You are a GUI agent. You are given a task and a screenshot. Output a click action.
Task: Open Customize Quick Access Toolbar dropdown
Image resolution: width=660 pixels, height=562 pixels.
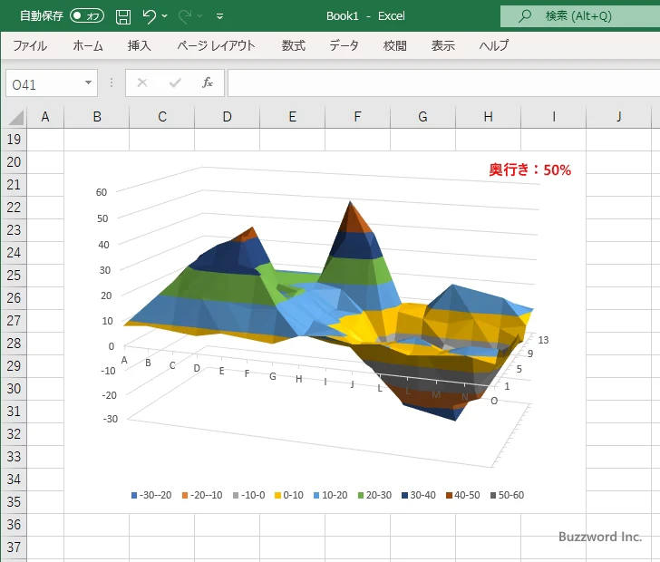pos(219,16)
